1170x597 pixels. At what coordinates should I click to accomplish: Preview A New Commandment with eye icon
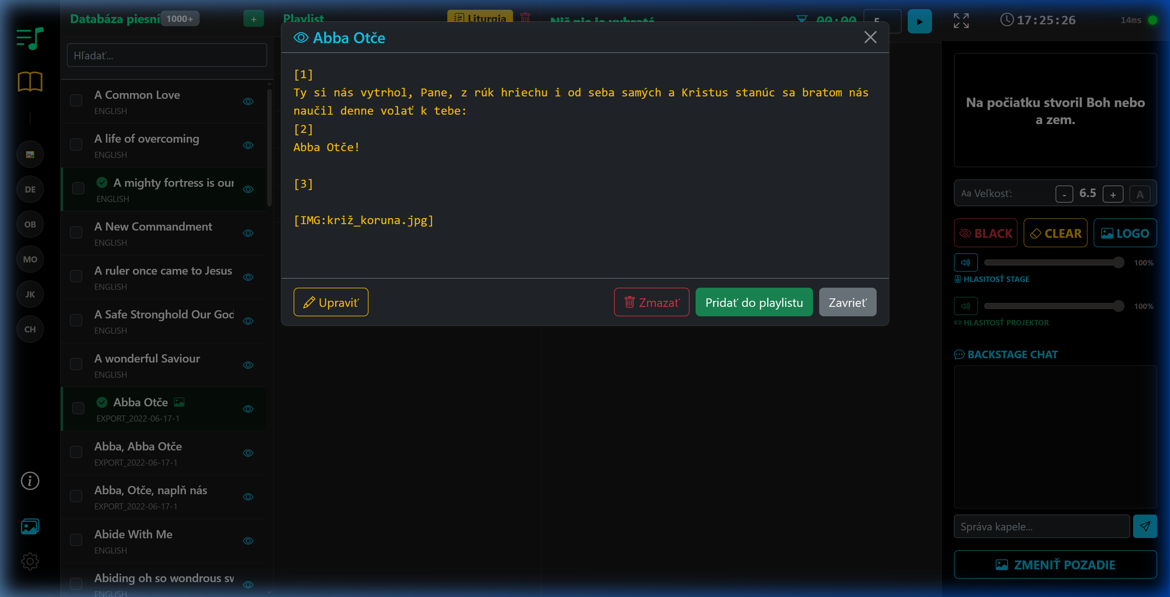[x=248, y=233]
